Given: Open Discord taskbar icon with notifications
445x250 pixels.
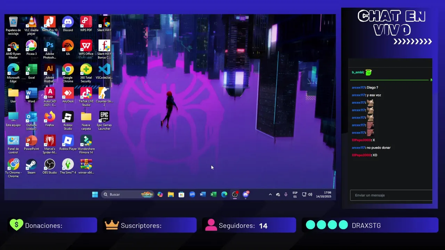Looking at the screenshot, I should point(246,194).
